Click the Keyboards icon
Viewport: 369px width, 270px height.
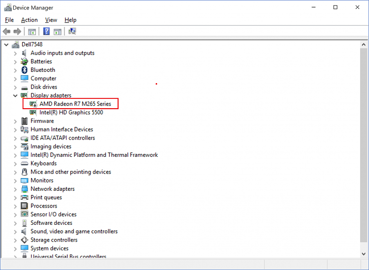[24, 163]
